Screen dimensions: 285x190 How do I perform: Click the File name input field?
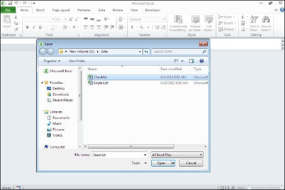coord(118,155)
